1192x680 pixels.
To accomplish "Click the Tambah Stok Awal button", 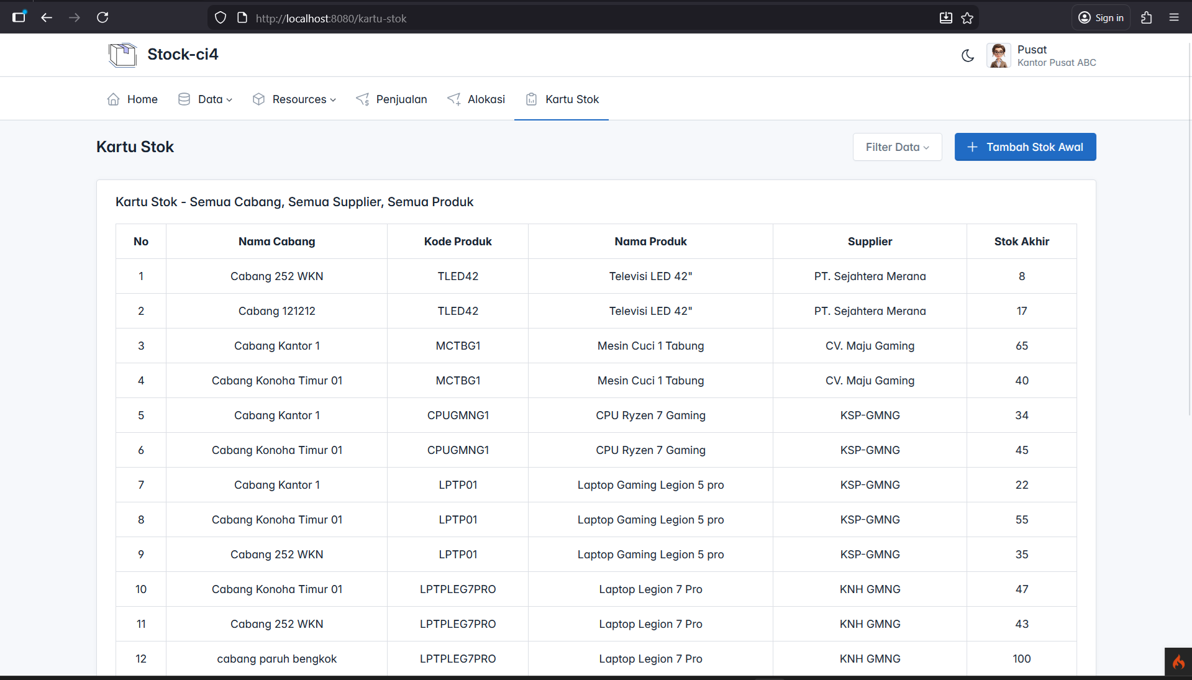I will [1025, 147].
